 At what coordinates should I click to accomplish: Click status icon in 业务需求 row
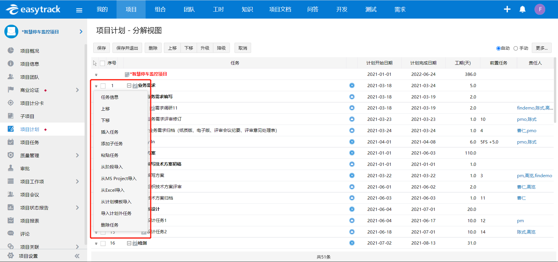tap(352, 85)
